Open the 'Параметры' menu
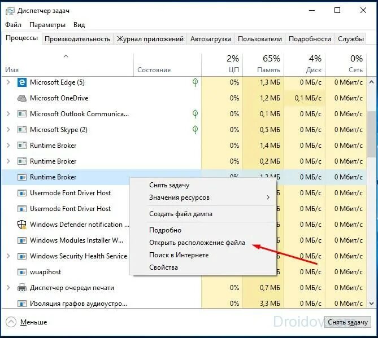 tap(47, 25)
